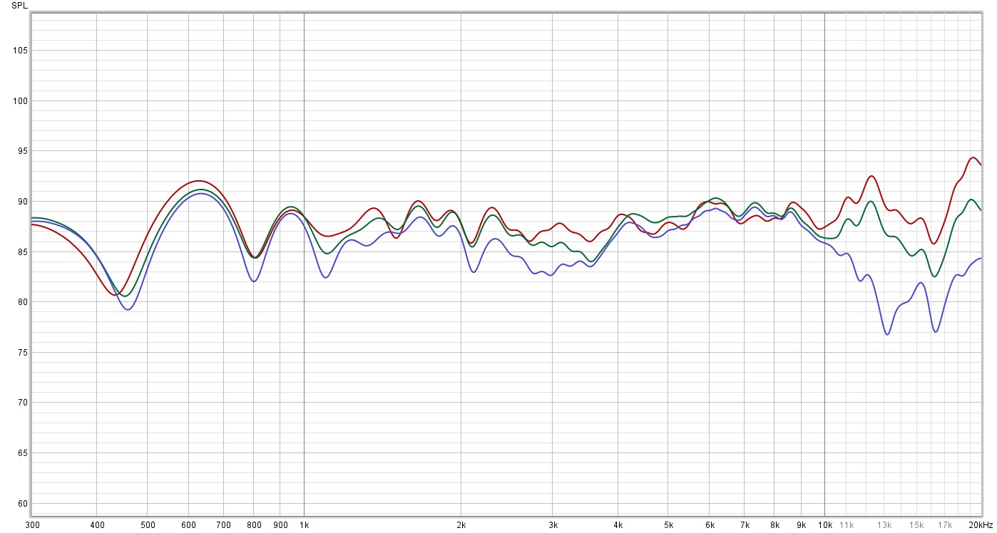The width and height of the screenshot is (997, 533).
Task: Click the 20kHz frequency axis label
Action: 981,525
